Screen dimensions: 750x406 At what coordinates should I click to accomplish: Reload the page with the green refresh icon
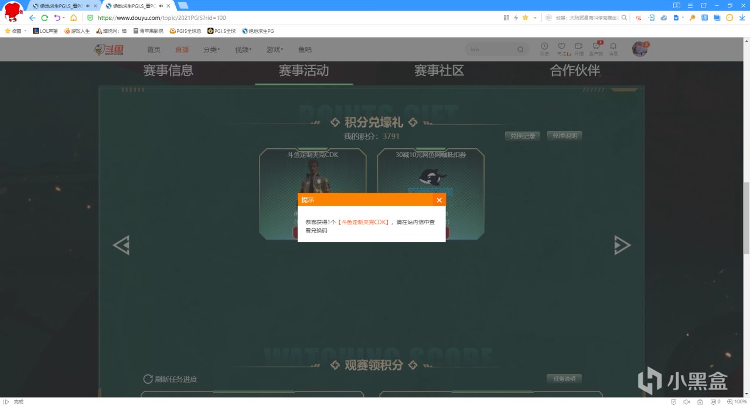click(x=45, y=18)
